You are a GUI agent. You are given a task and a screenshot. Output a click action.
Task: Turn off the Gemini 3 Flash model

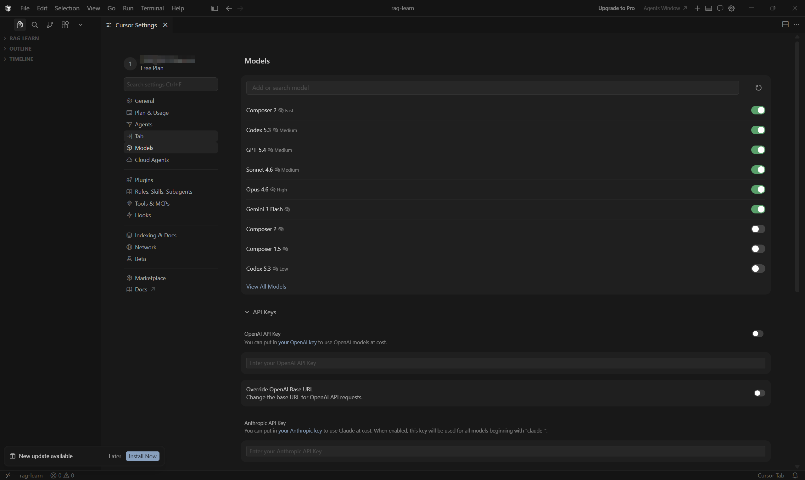coord(758,209)
